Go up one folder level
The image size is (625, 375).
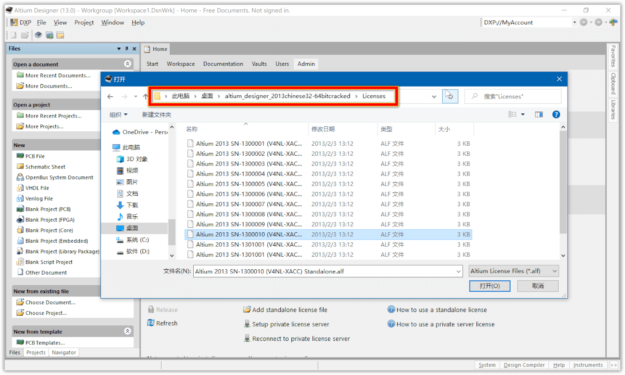click(x=145, y=96)
